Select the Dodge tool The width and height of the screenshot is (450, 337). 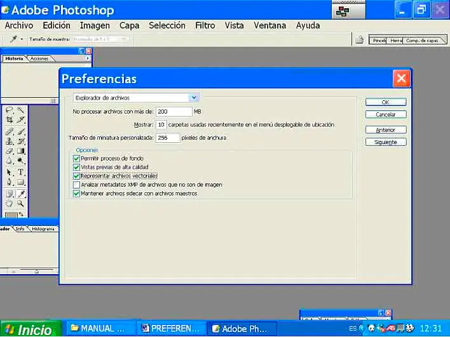click(x=20, y=161)
